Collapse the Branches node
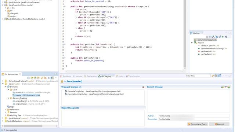The height and width of the screenshot is (132, 235). (6, 87)
